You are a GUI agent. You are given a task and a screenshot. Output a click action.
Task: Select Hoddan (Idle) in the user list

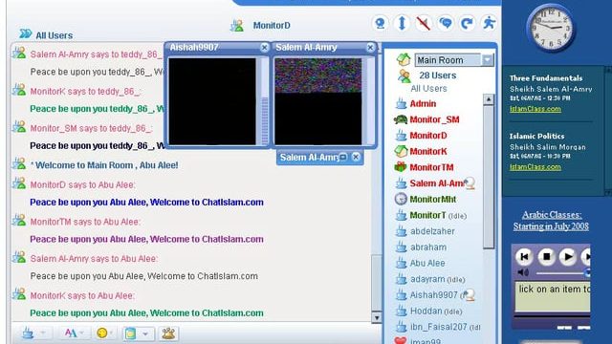436,312
